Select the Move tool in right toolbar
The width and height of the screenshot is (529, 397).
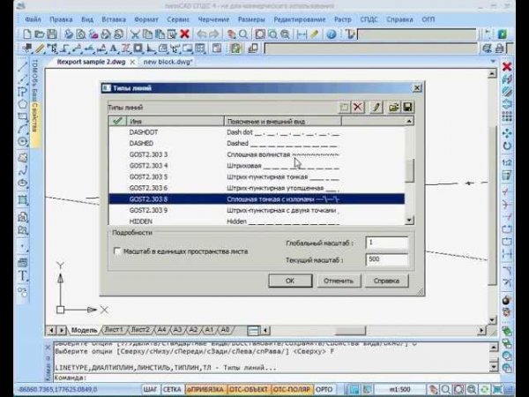click(x=507, y=132)
